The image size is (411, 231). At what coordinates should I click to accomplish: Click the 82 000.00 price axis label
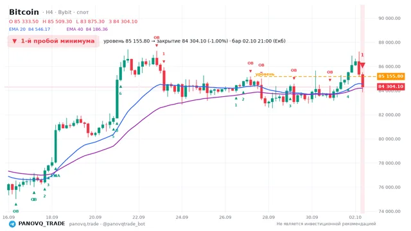(389, 115)
